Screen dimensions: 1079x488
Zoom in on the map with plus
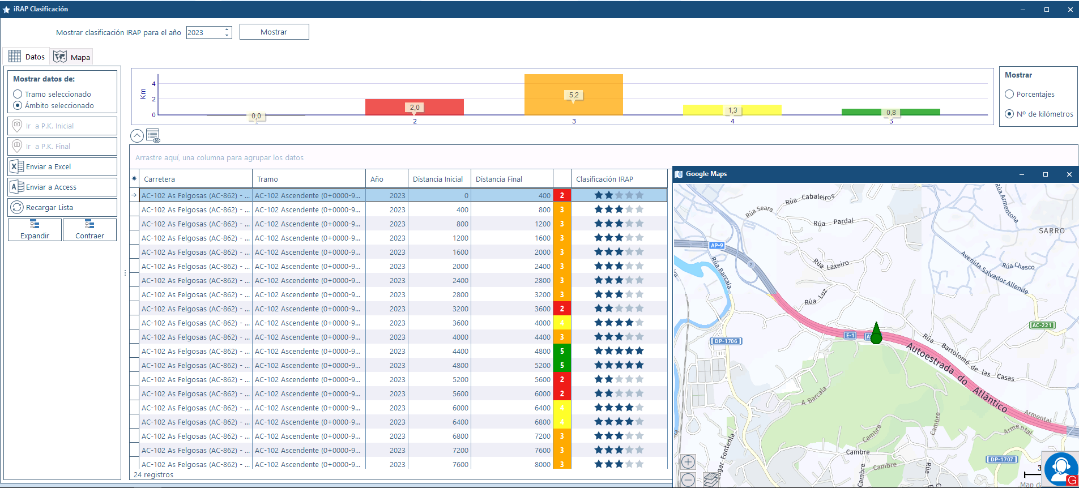[688, 462]
